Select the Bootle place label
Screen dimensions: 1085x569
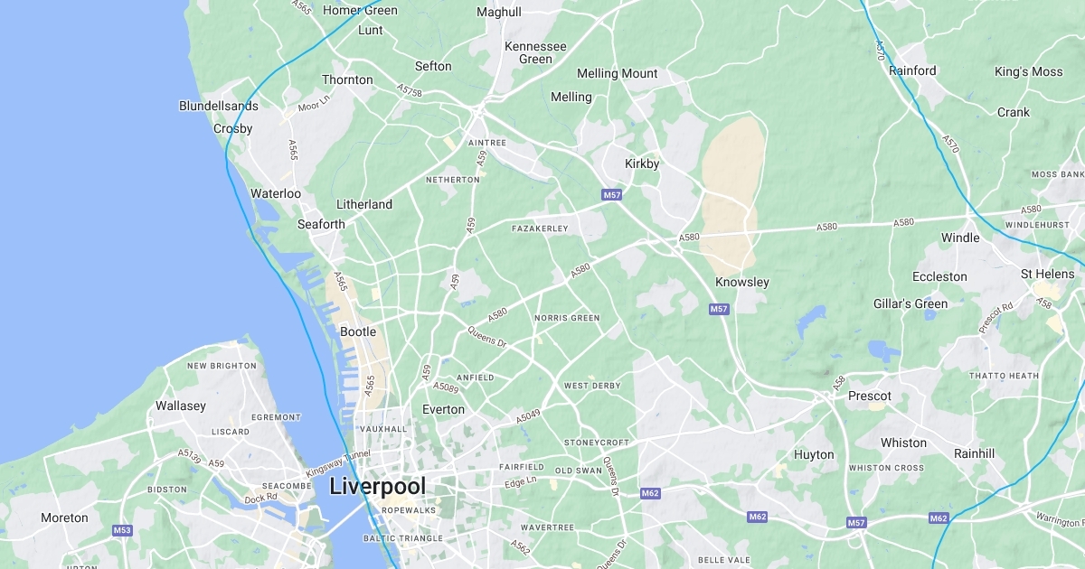coord(358,331)
